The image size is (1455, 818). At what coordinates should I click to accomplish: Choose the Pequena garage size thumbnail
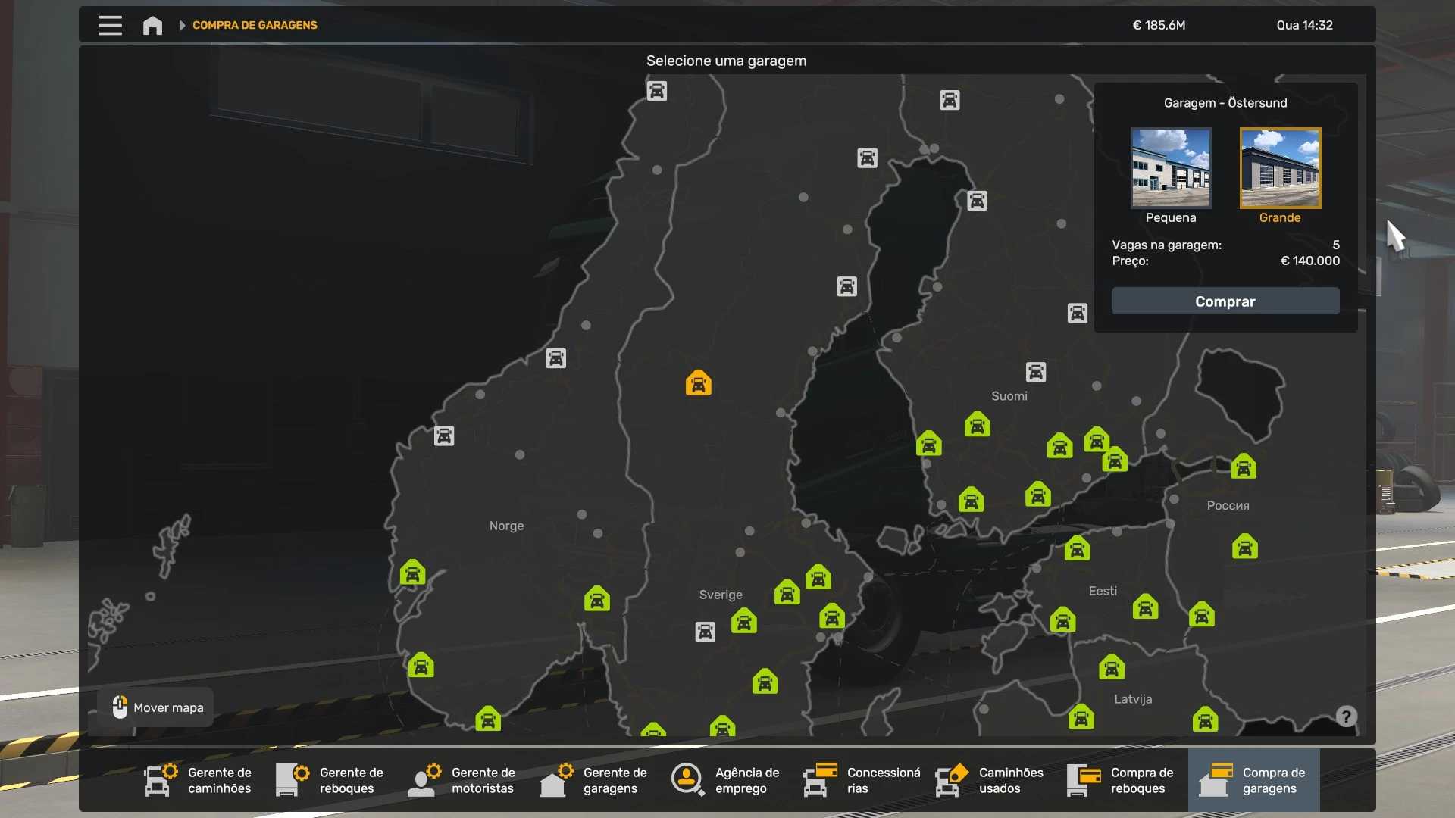click(x=1170, y=168)
